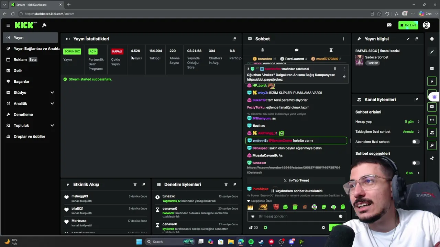
Task: Click the Windows Start button
Action: 139,242
